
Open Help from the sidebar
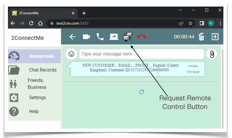coord(34,111)
